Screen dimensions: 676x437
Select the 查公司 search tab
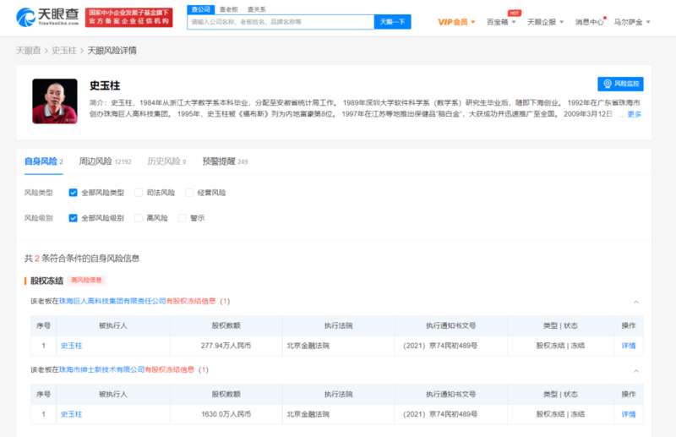[x=201, y=9]
